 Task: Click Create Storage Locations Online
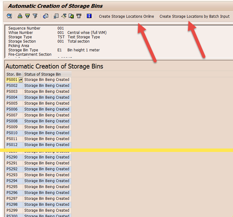126,17
